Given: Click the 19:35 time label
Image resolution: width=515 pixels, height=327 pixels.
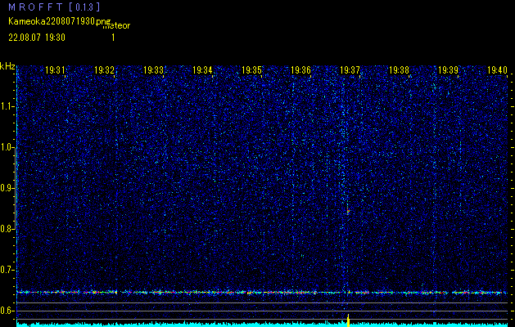Looking at the screenshot, I should [x=251, y=70].
